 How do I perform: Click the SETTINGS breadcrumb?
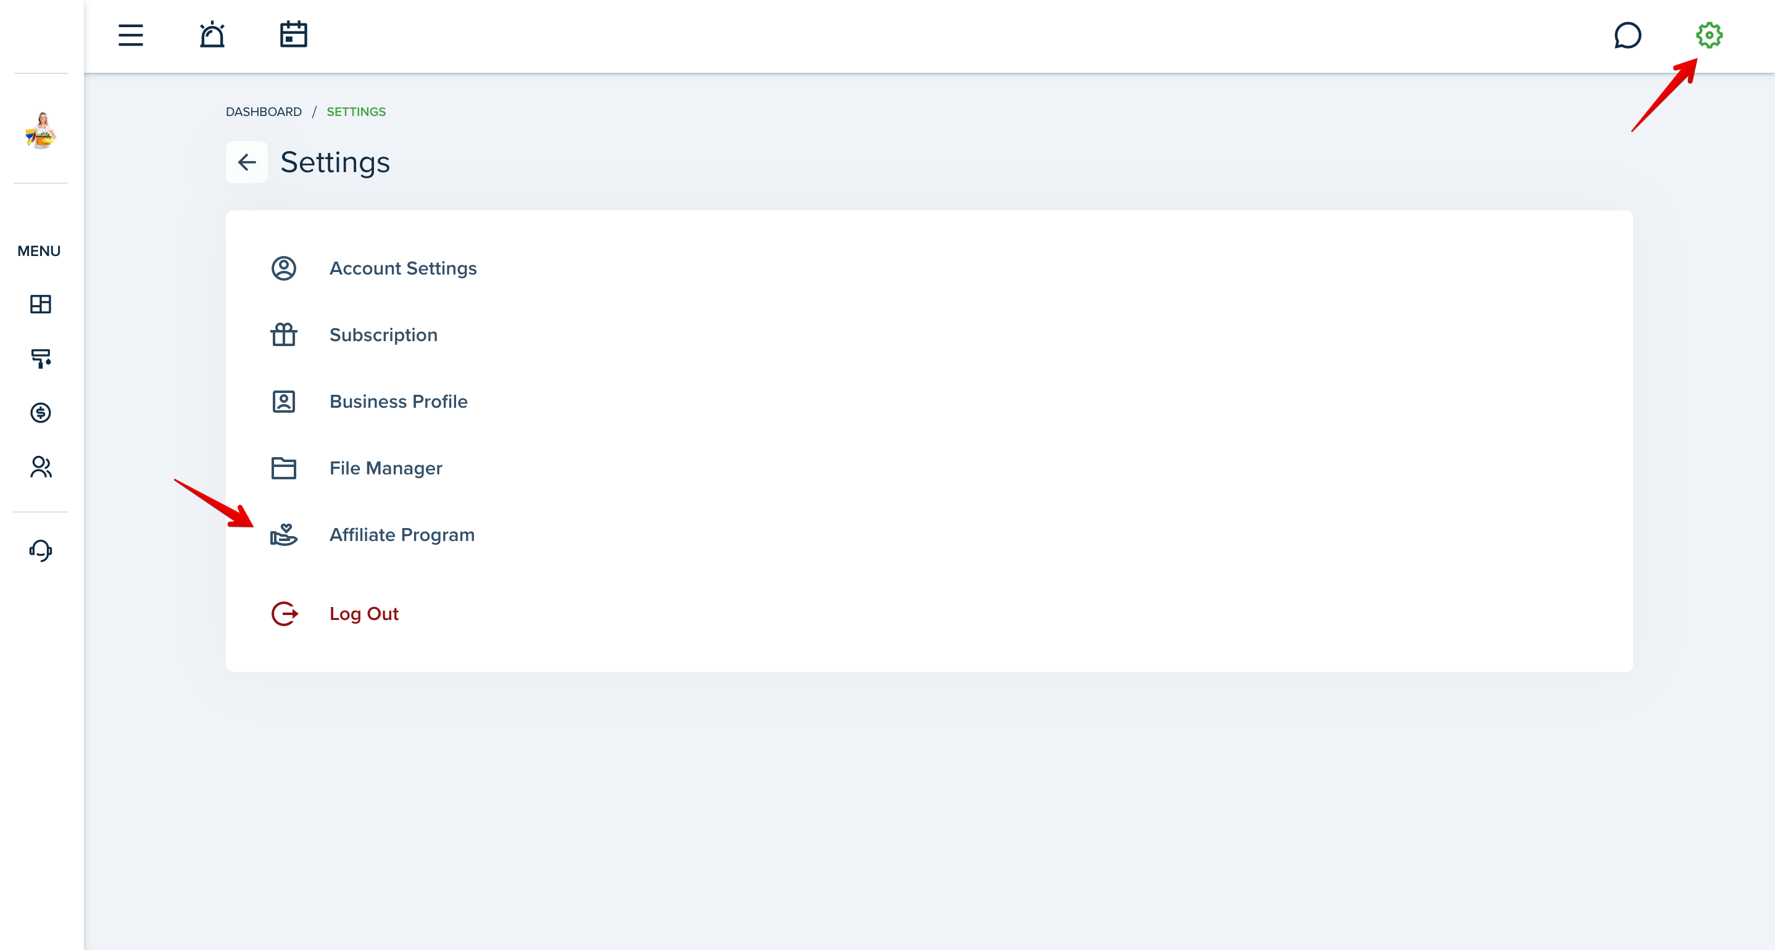[356, 112]
